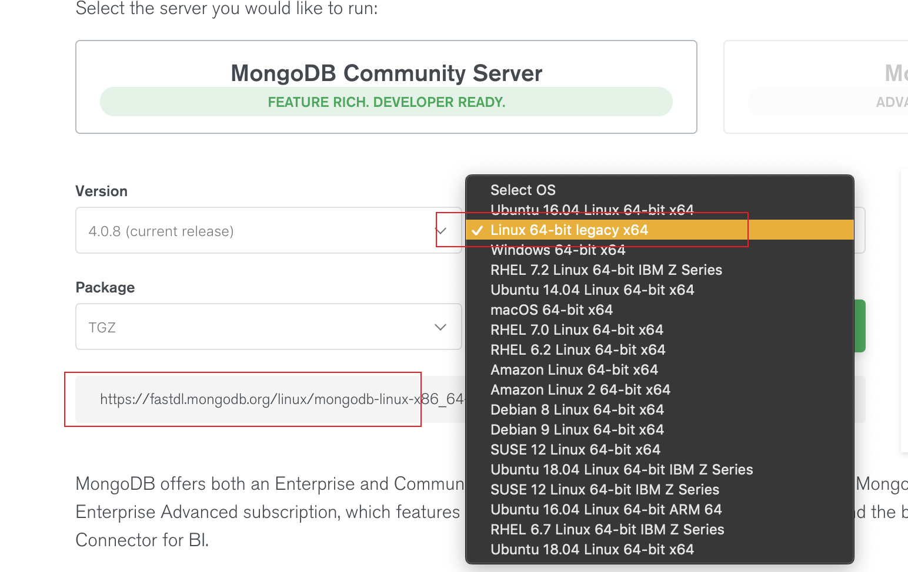Screen dimensions: 908x572
Task: Choose RHEL 6.7 Linux 64-bit IBM Z Series
Action: pyautogui.click(x=659, y=529)
